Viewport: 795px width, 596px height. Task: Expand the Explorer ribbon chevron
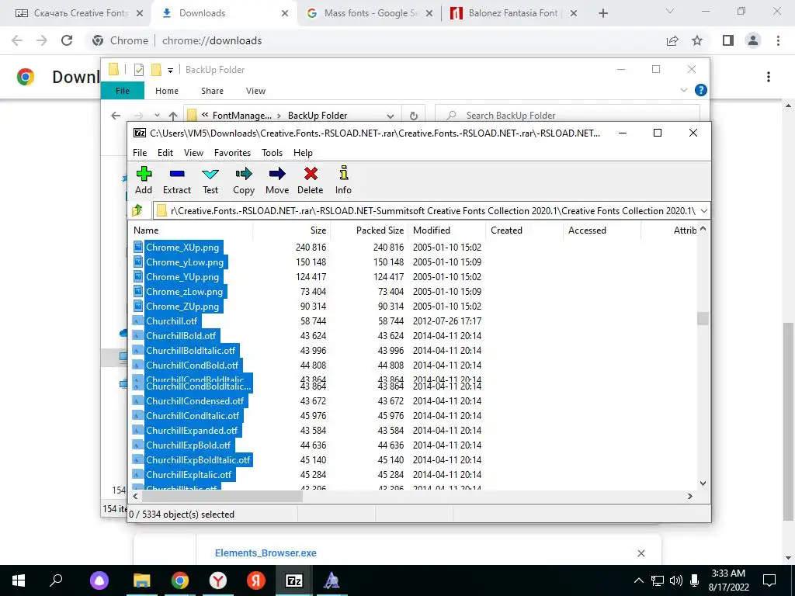(x=683, y=90)
